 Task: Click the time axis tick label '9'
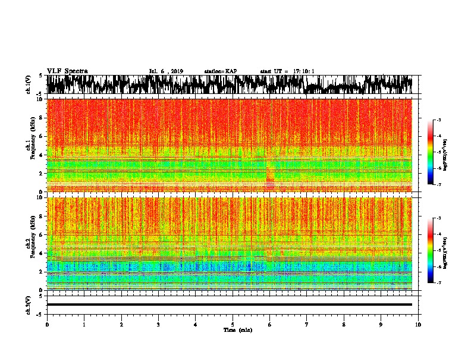coord(381,325)
